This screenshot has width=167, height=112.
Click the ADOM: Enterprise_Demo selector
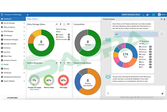[x=131, y=15]
